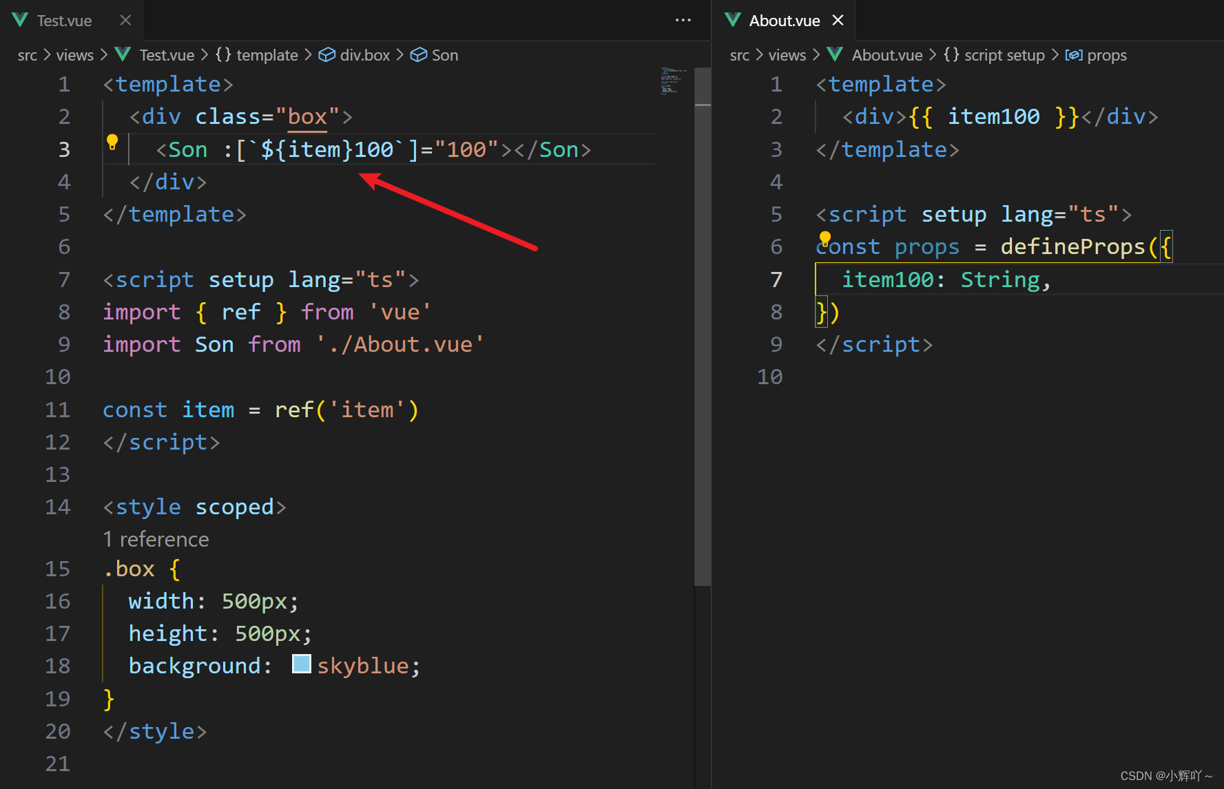Click './About.vue' import path text
1224x789 pixels.
pos(400,344)
